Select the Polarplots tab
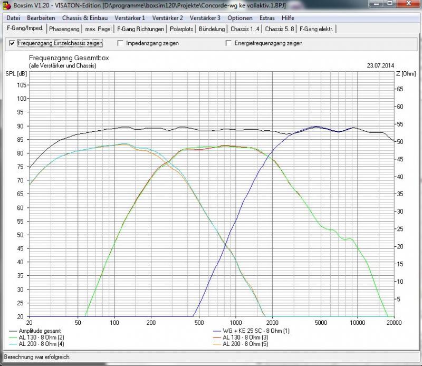Image resolution: width=422 pixels, height=366 pixels. pos(182,29)
